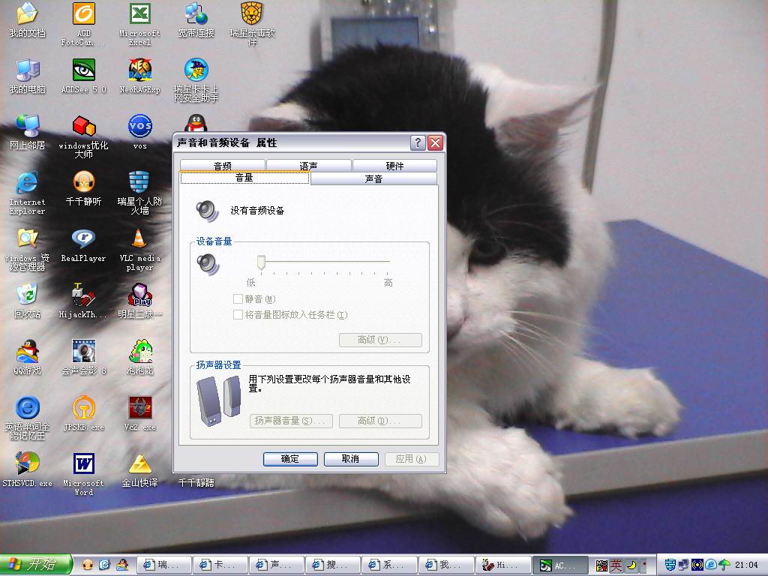Open 我的电脑 desktop icon
Image resolution: width=768 pixels, height=576 pixels.
pyautogui.click(x=28, y=76)
